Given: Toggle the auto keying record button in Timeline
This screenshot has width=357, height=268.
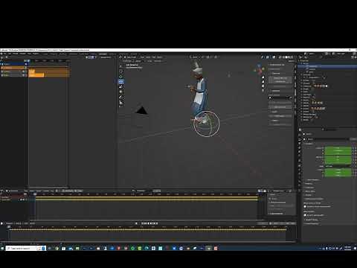Looking at the screenshot, I should pos(136,223).
